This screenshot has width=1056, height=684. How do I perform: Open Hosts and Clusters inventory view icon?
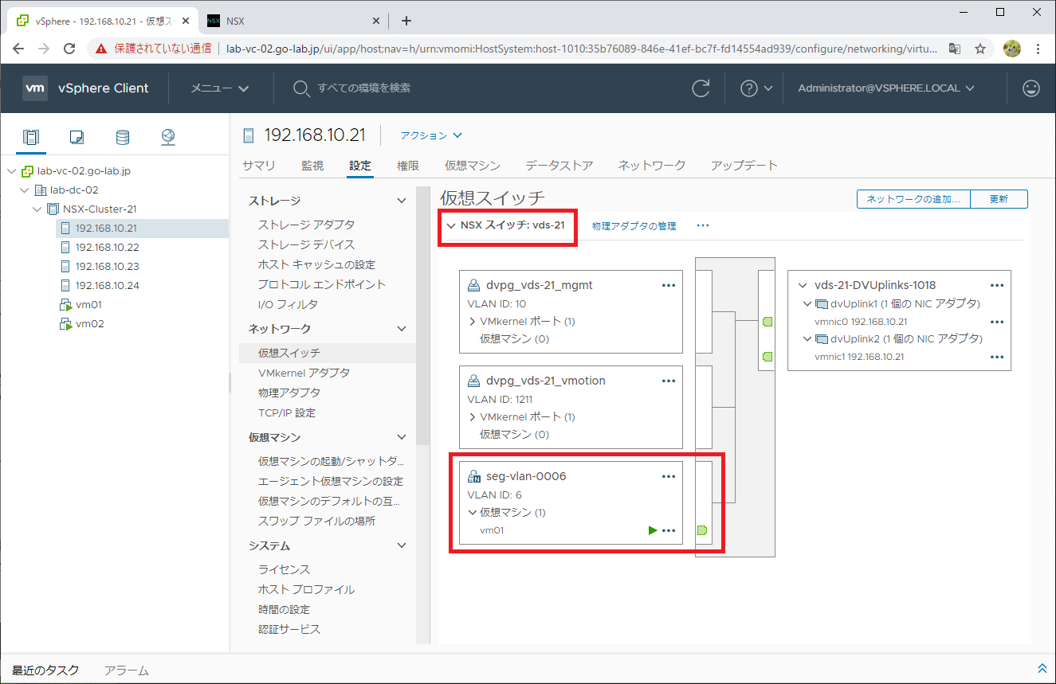30,137
